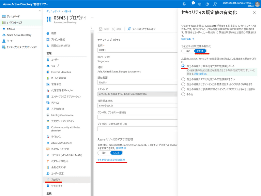Select 'アプリまたはデバイスを使用できない' radio option

click(183, 79)
